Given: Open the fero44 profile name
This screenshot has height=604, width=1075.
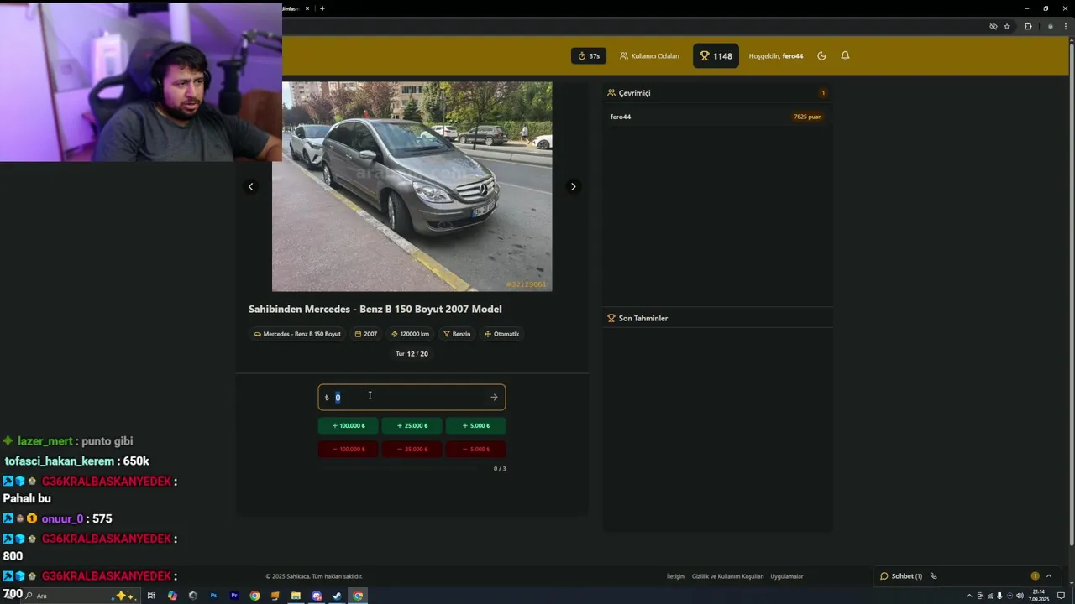Looking at the screenshot, I should pyautogui.click(x=792, y=56).
